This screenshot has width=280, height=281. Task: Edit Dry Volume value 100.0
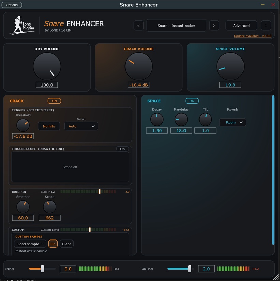pos(47,85)
